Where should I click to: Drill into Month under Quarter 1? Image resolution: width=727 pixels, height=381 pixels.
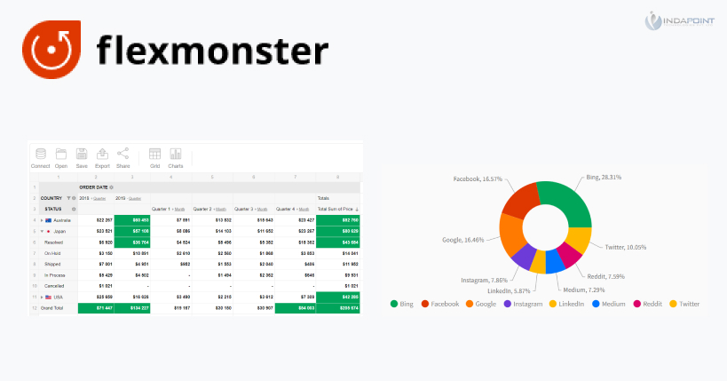point(179,210)
